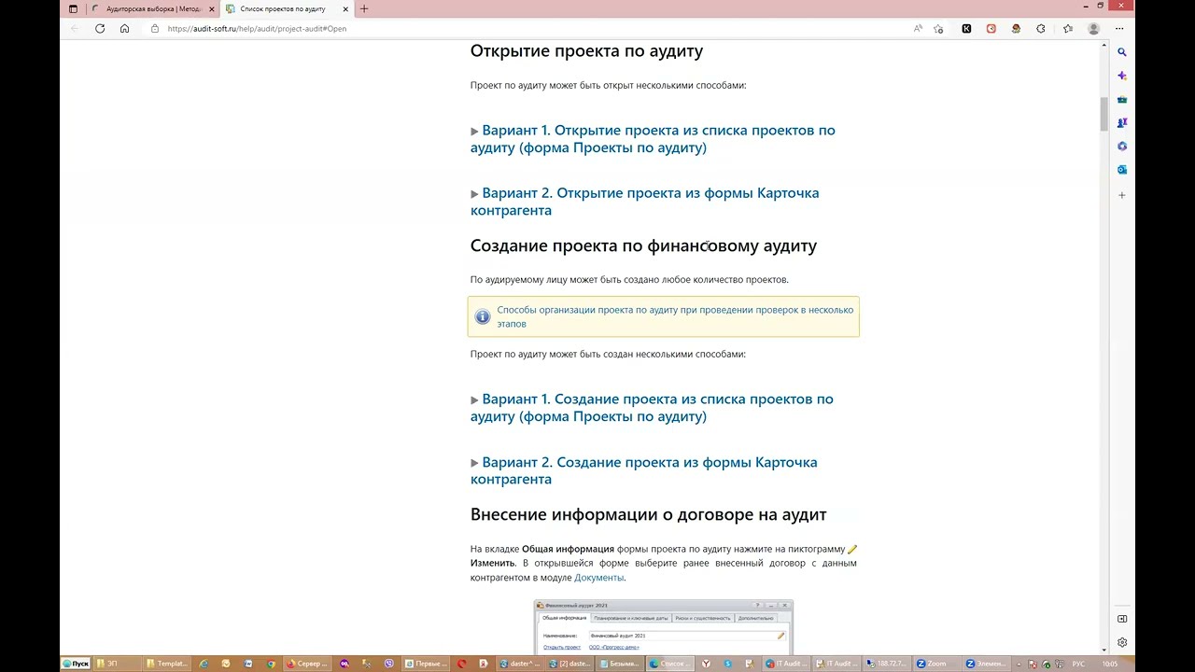Image resolution: width=1195 pixels, height=672 pixels.
Task: Click heading Внесение информации о договоре на аудит
Action: [649, 514]
